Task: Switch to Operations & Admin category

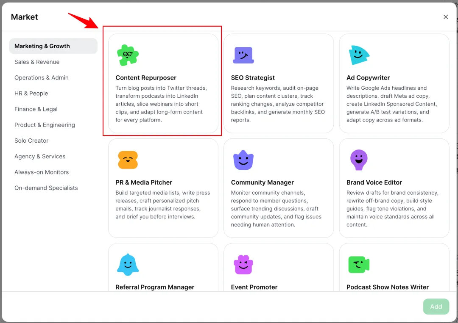Action: click(42, 77)
